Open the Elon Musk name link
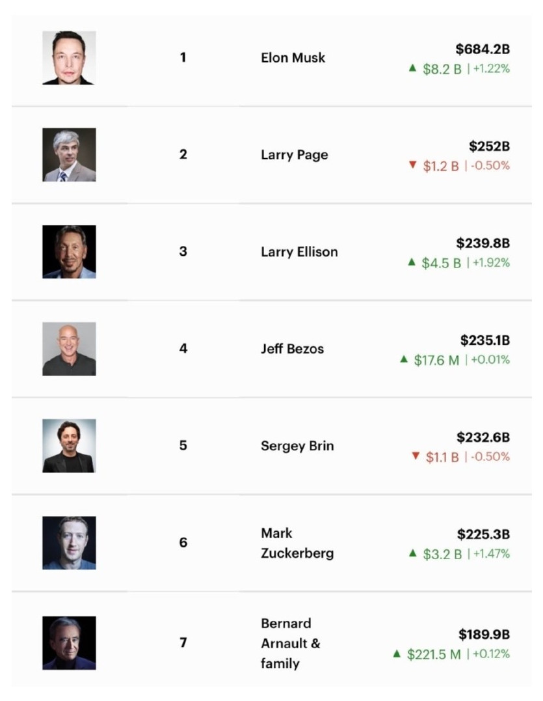 pyautogui.click(x=293, y=58)
